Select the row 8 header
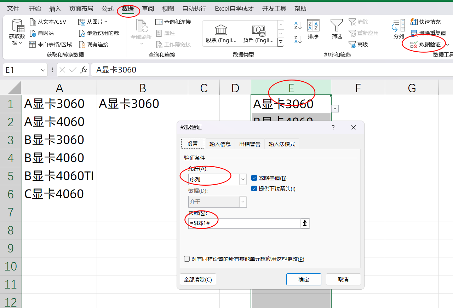Screen dimensions: 453x308 point(11,230)
